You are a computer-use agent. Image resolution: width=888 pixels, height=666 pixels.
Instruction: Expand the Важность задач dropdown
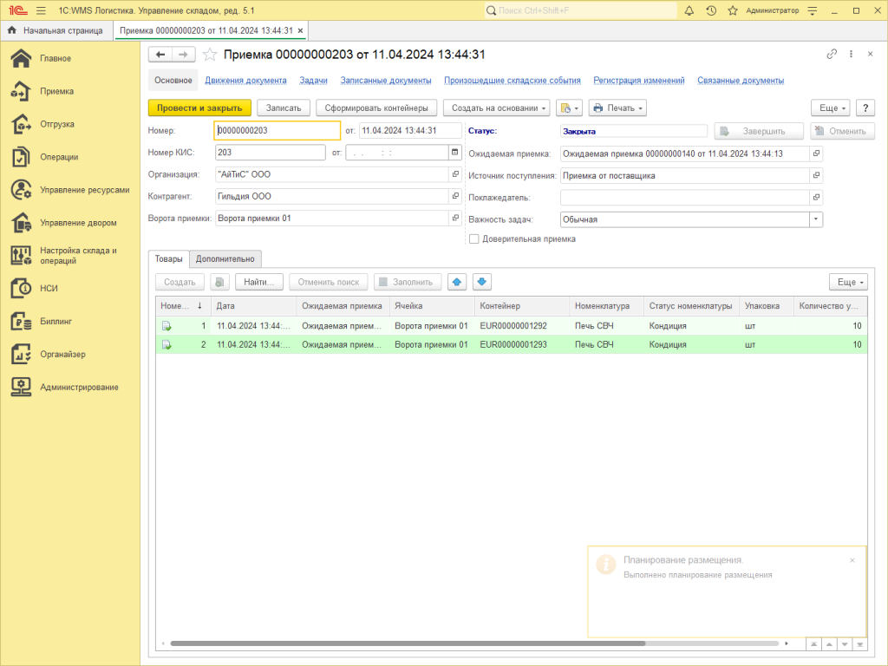(815, 219)
